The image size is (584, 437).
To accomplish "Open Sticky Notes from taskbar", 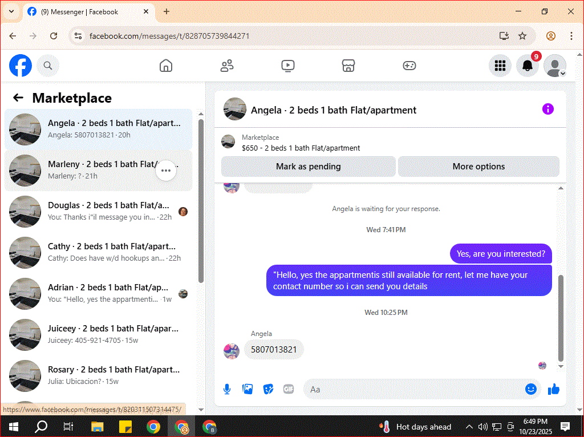I will click(125, 427).
